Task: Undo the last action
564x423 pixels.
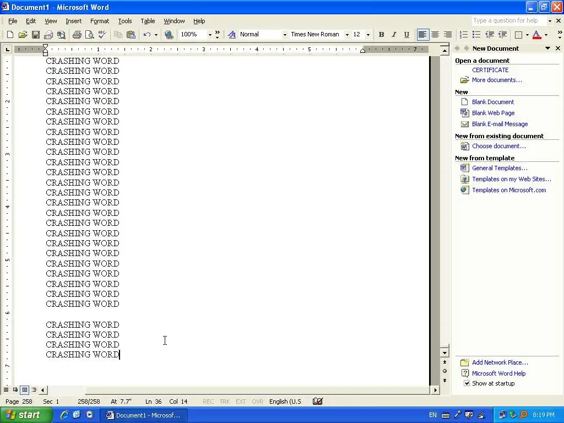Action: click(147, 35)
